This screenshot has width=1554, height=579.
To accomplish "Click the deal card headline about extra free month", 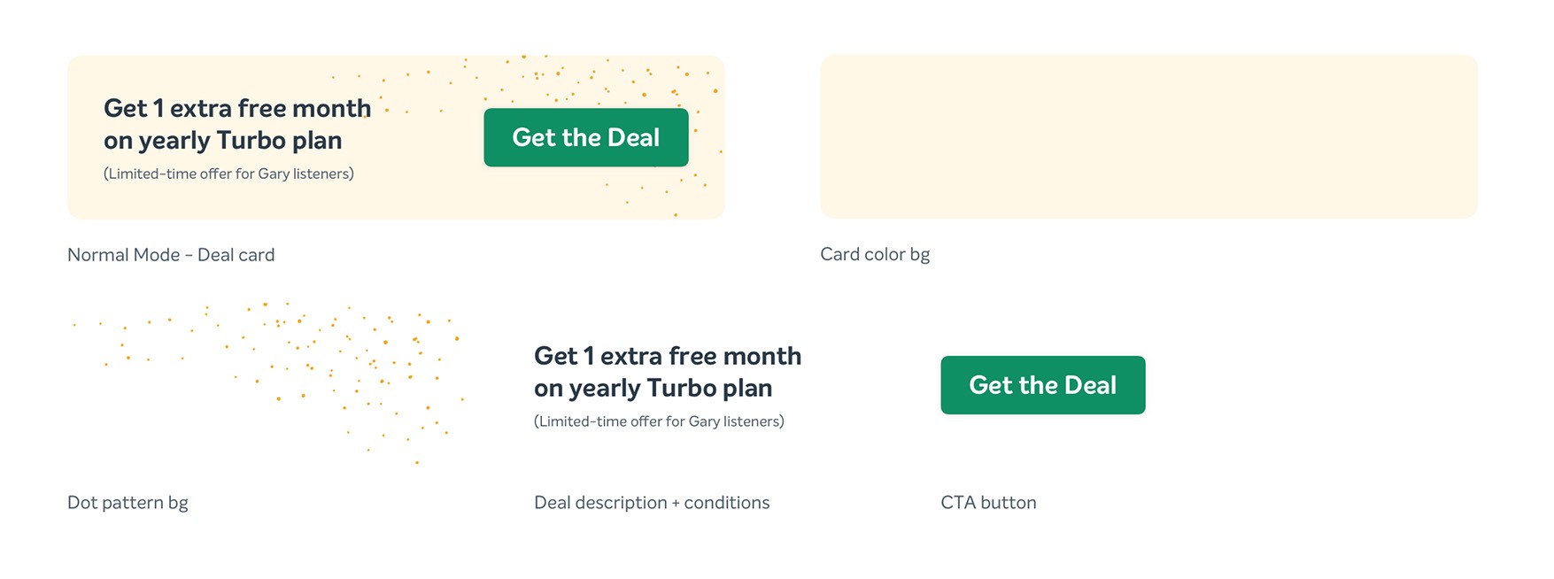I will [x=237, y=124].
